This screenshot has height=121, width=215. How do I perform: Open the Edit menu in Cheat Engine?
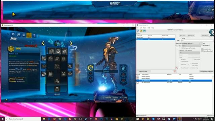coord(141,28)
